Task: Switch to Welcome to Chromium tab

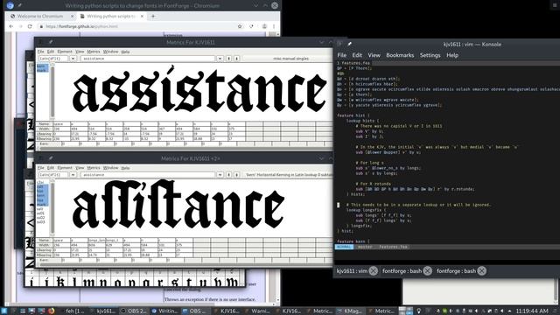Action: pyautogui.click(x=40, y=16)
